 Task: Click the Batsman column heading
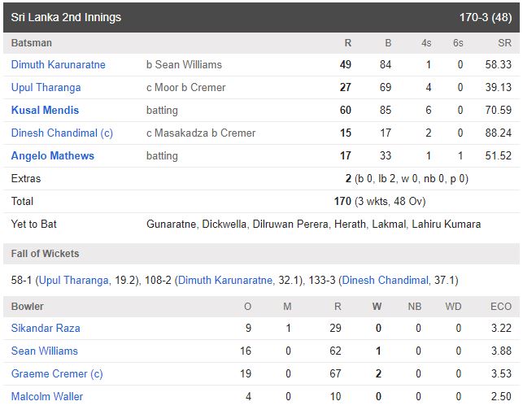[32, 43]
